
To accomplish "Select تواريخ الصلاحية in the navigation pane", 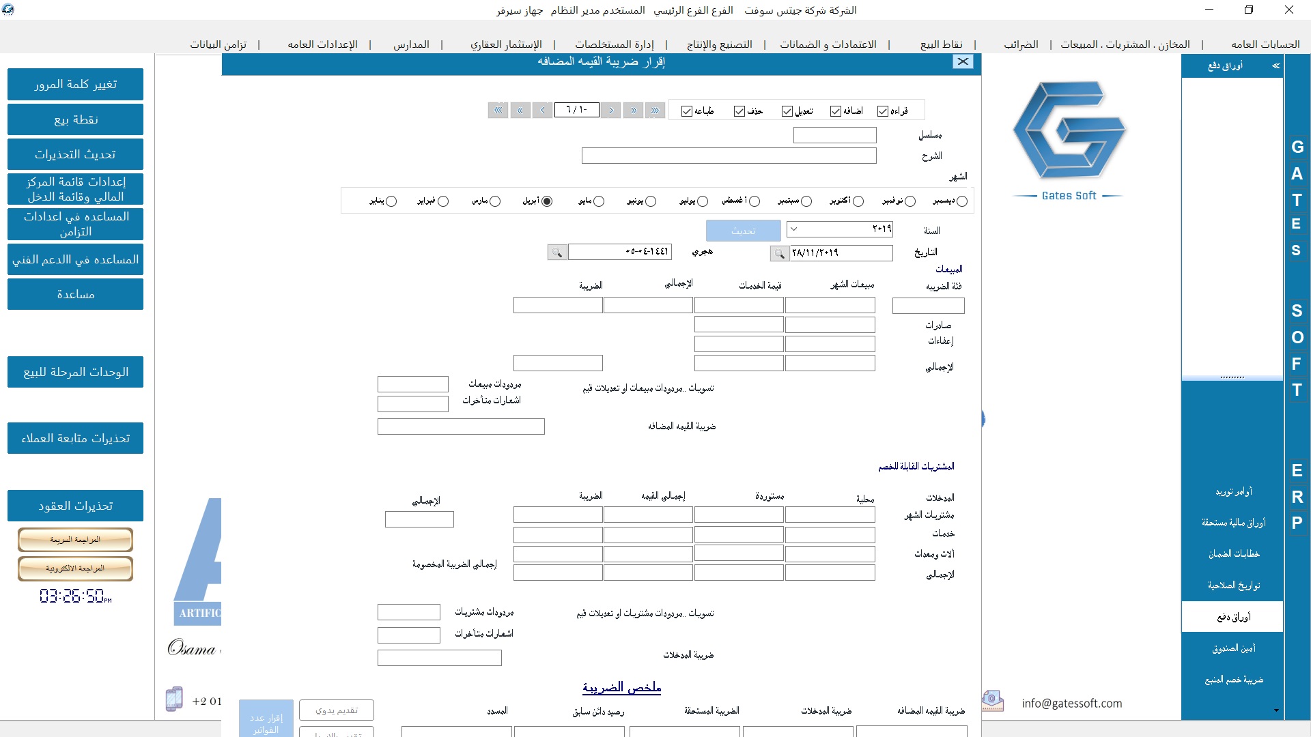I will (1233, 586).
